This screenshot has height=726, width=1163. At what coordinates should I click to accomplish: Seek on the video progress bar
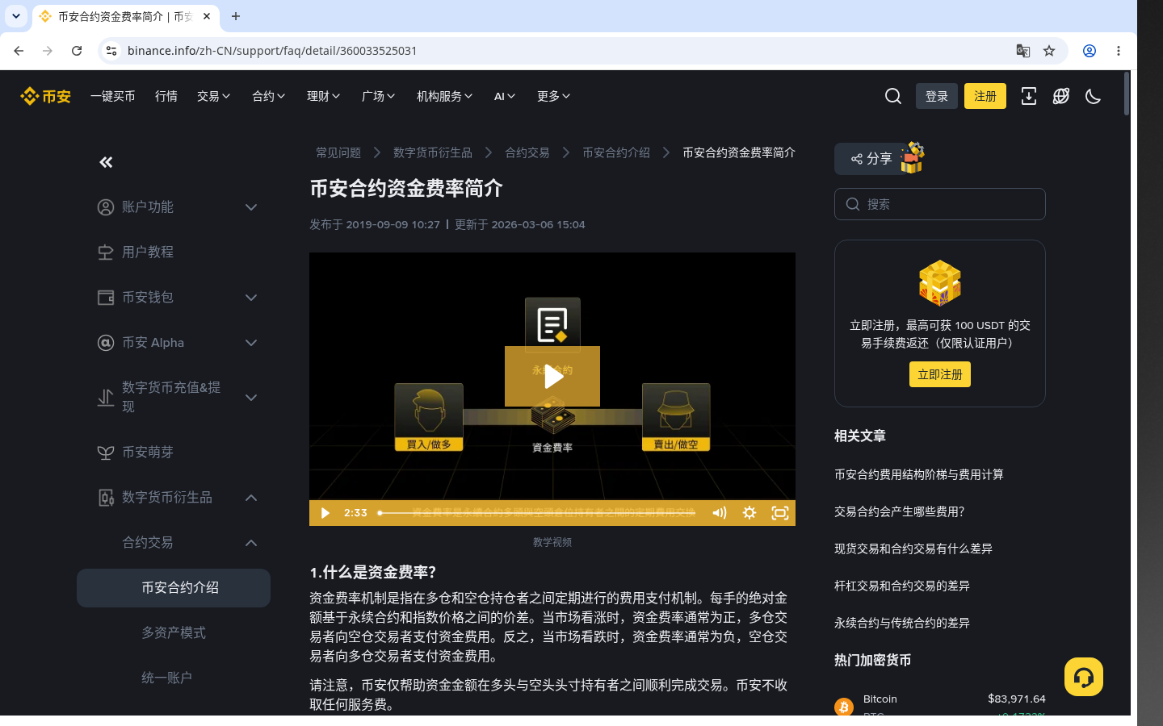click(537, 513)
